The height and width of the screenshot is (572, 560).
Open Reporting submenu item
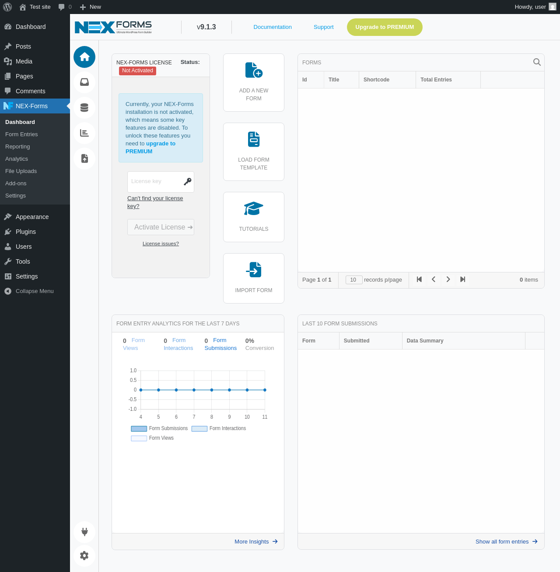coord(35,147)
